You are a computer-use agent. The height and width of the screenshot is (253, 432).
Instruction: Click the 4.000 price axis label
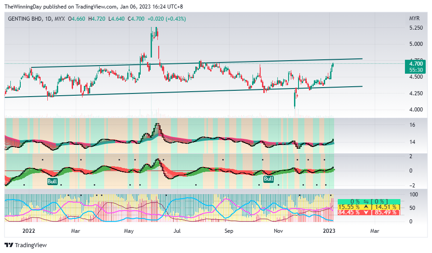click(x=416, y=110)
